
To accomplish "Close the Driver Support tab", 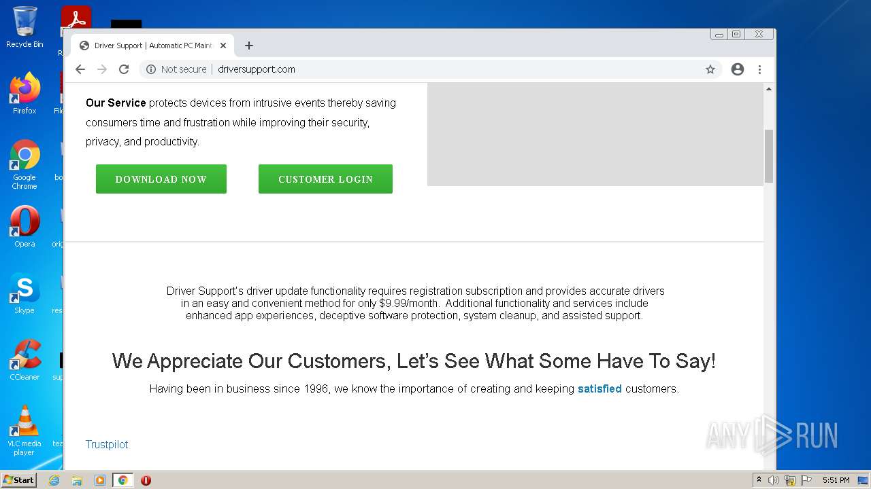I will pos(223,46).
